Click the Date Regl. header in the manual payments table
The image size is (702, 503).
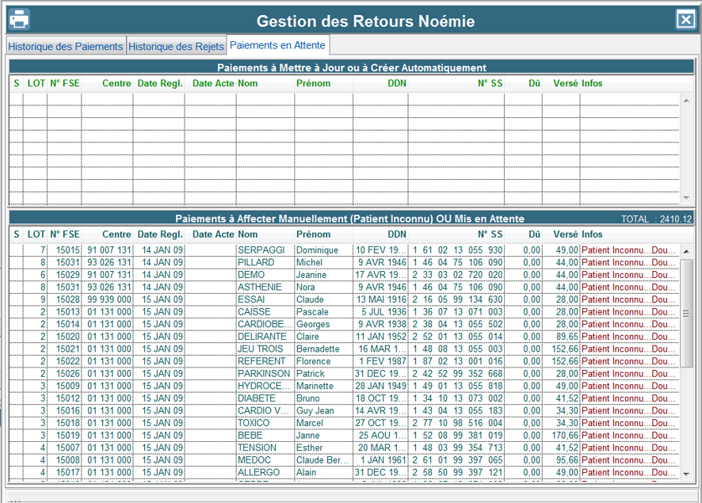click(159, 234)
